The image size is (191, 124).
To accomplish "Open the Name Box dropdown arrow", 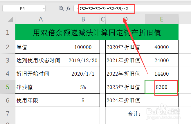I will pyautogui.click(x=44, y=9).
